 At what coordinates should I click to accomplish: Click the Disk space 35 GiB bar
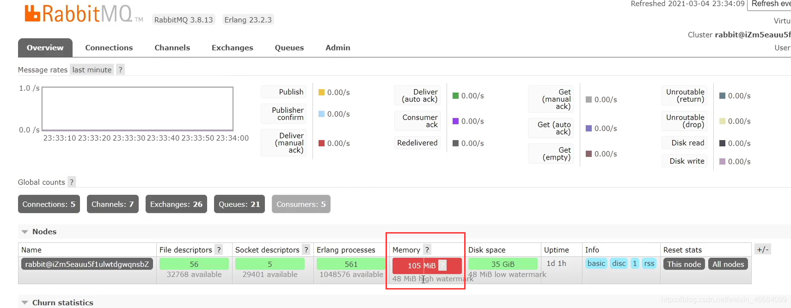503,264
